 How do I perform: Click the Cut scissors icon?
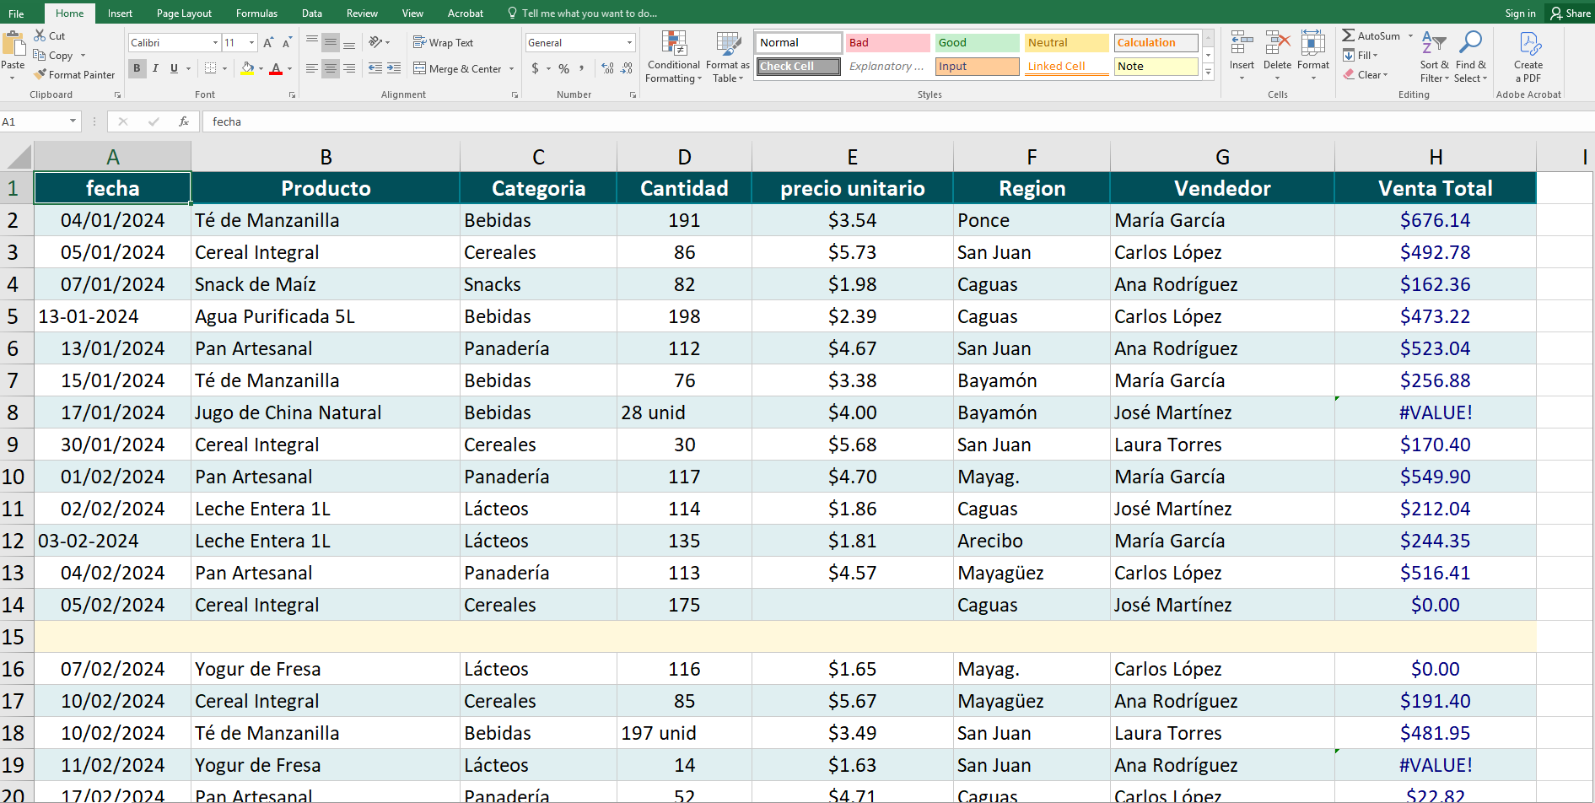(40, 35)
